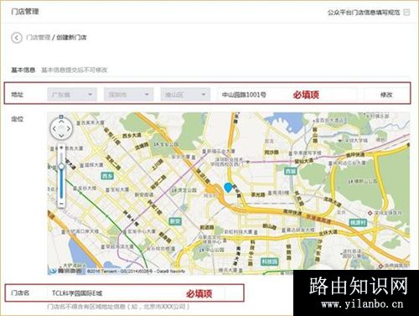
Task: Pan the map up with the arrow control
Action: coord(61,122)
